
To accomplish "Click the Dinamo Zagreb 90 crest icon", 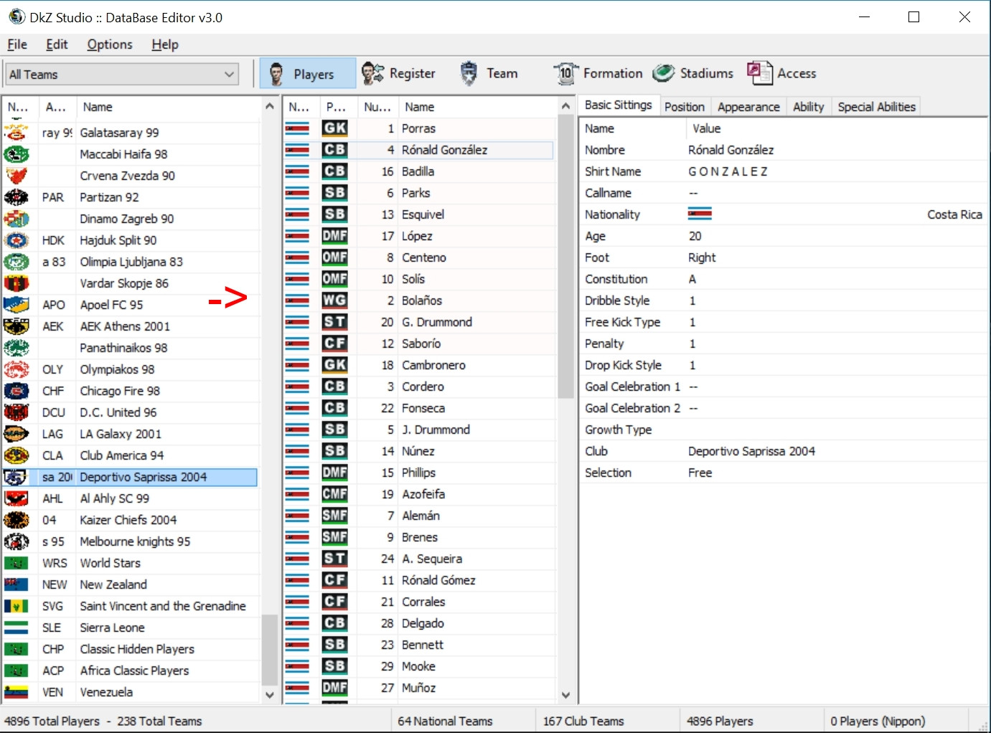I will click(x=17, y=219).
